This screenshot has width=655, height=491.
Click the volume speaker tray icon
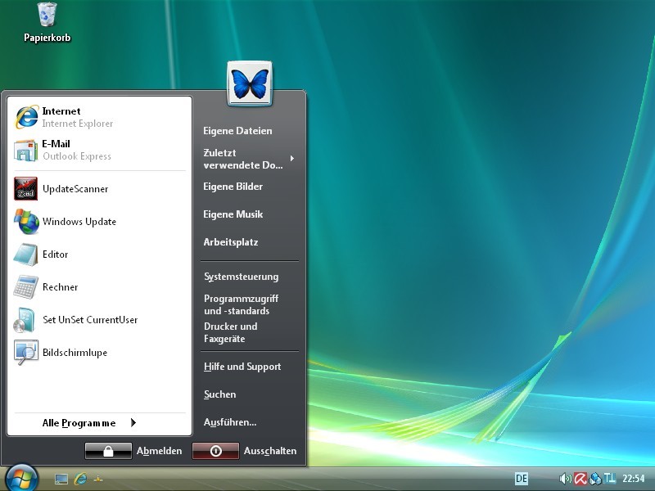pos(565,479)
